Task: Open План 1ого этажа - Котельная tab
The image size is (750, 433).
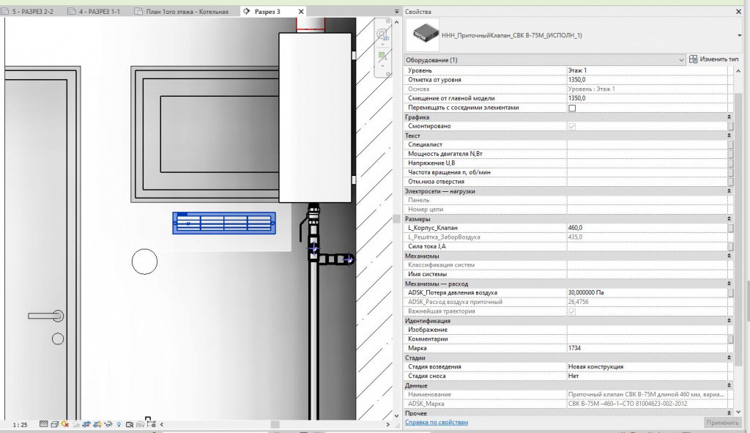Action: [x=182, y=12]
